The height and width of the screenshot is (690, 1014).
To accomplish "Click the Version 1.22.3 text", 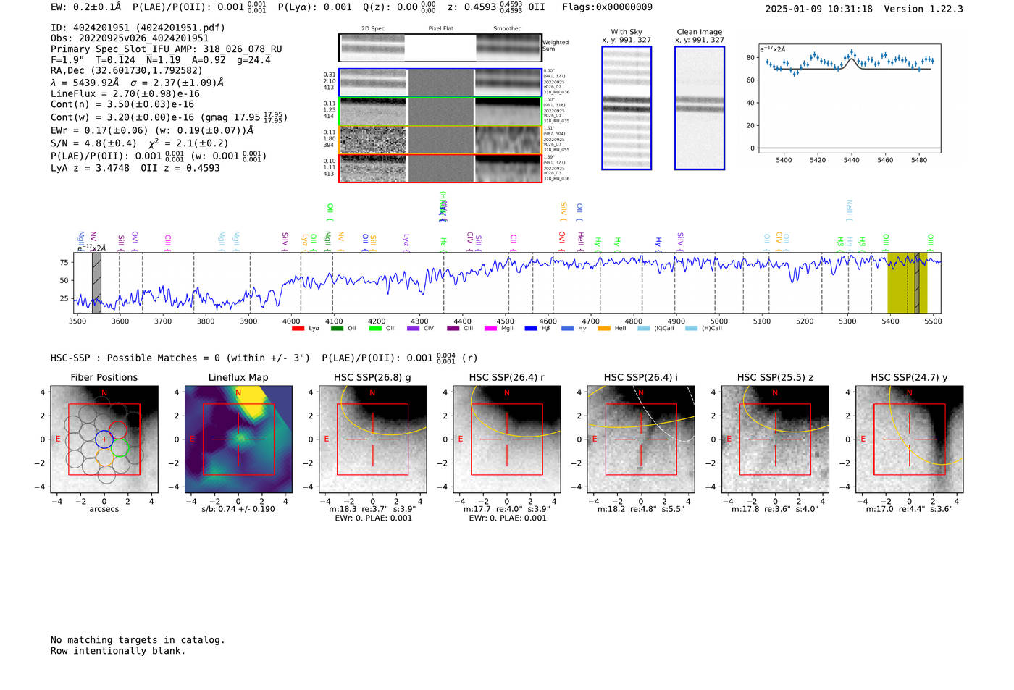I will click(x=924, y=9).
